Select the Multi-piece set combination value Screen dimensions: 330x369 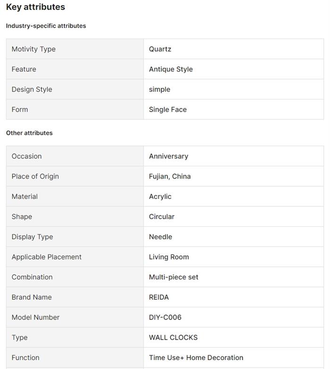[173, 277]
